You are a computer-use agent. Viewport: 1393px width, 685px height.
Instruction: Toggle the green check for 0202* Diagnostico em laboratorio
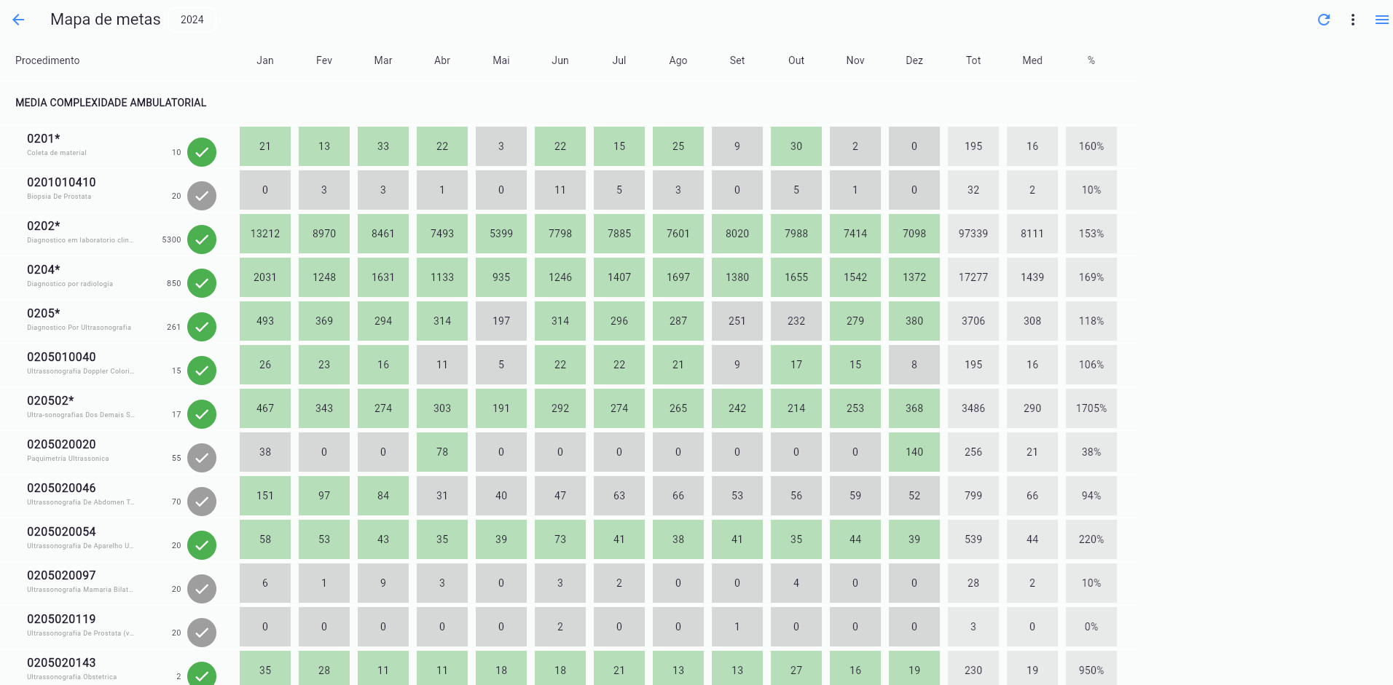coord(202,239)
